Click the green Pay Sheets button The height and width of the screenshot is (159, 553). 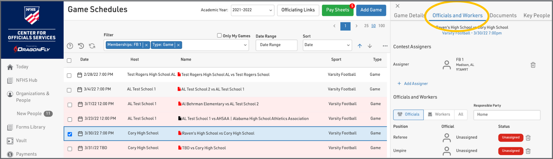(337, 10)
